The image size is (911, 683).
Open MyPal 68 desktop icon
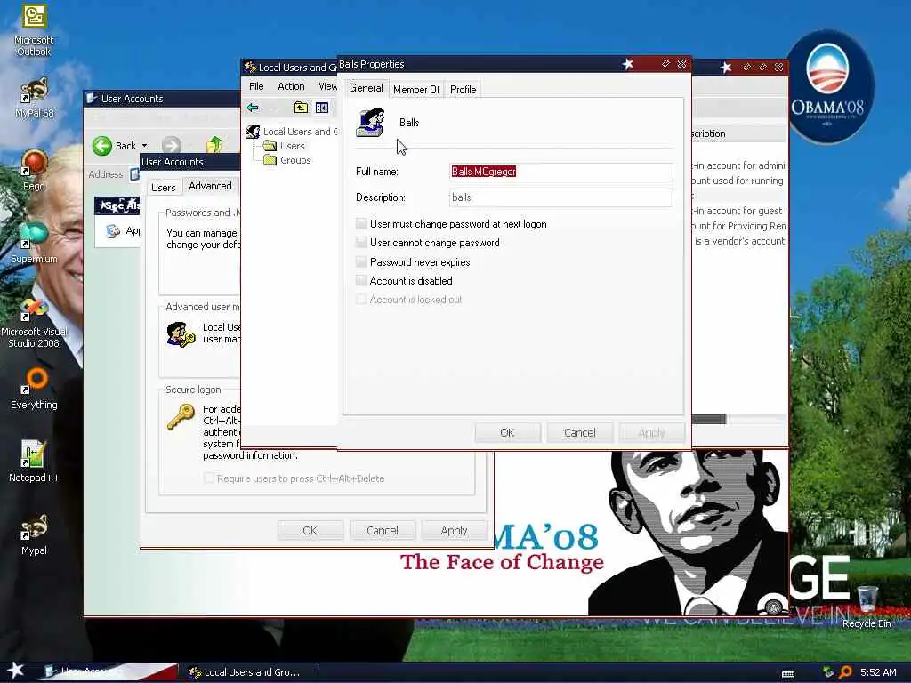click(x=34, y=98)
